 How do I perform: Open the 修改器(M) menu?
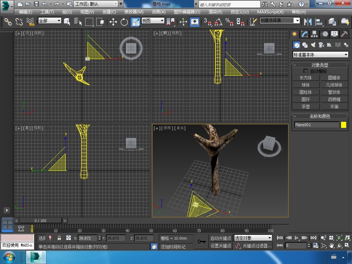click(134, 12)
